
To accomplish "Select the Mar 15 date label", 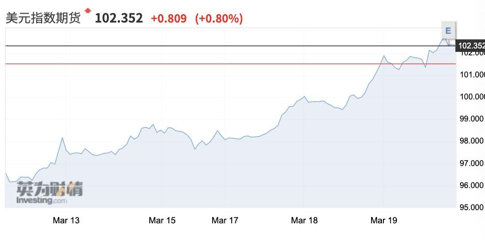I will click(x=162, y=220).
